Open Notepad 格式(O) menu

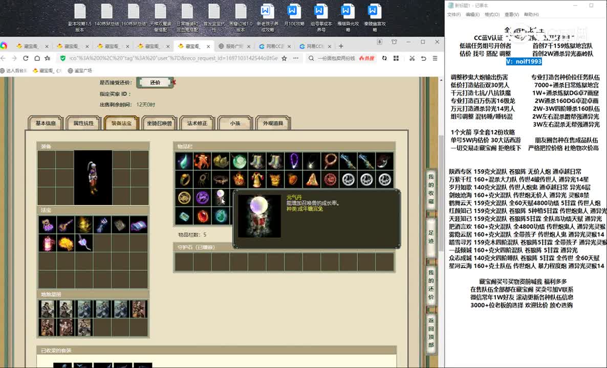[x=492, y=14]
